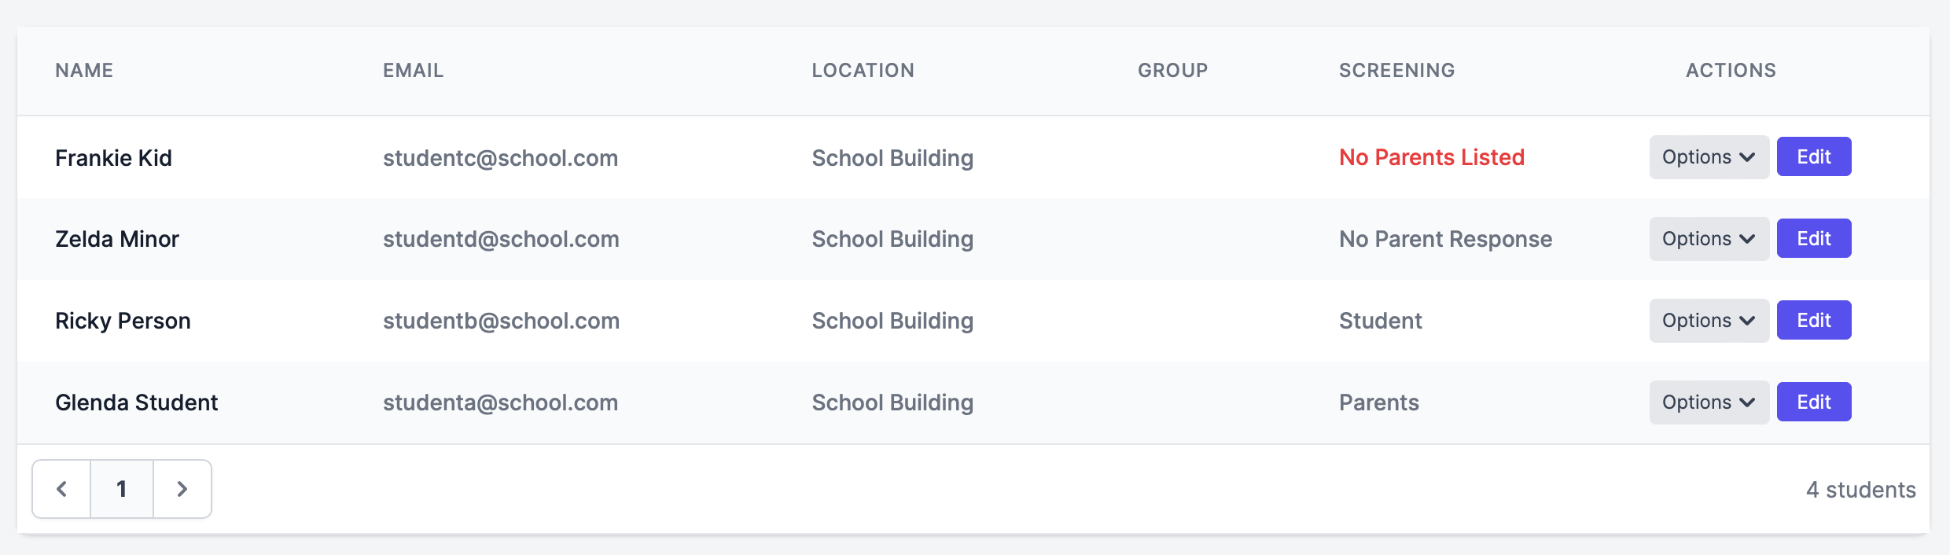
Task: Go to next page arrow
Action: pyautogui.click(x=182, y=489)
